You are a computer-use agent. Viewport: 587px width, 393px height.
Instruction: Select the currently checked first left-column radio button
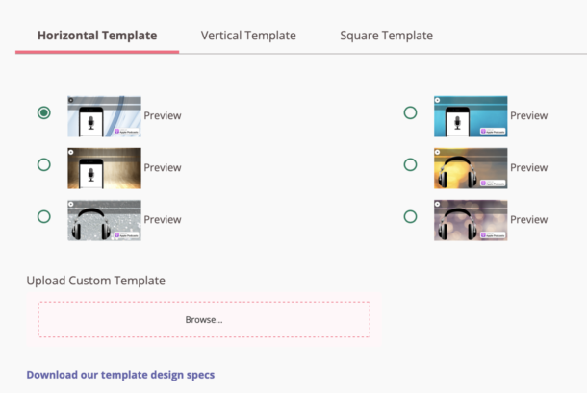pos(43,113)
